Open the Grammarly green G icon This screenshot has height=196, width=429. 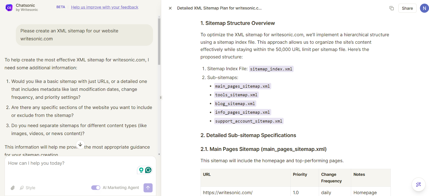(148, 170)
